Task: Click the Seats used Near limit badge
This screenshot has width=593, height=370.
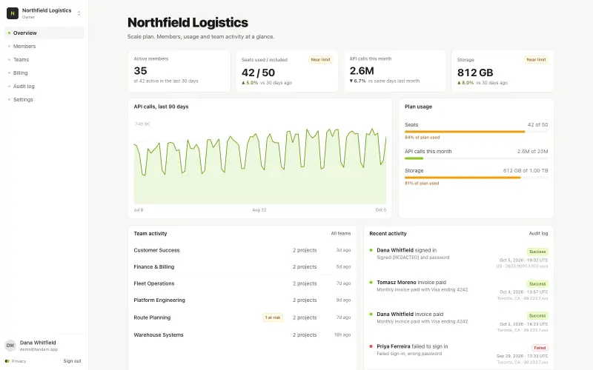Action: (x=321, y=60)
